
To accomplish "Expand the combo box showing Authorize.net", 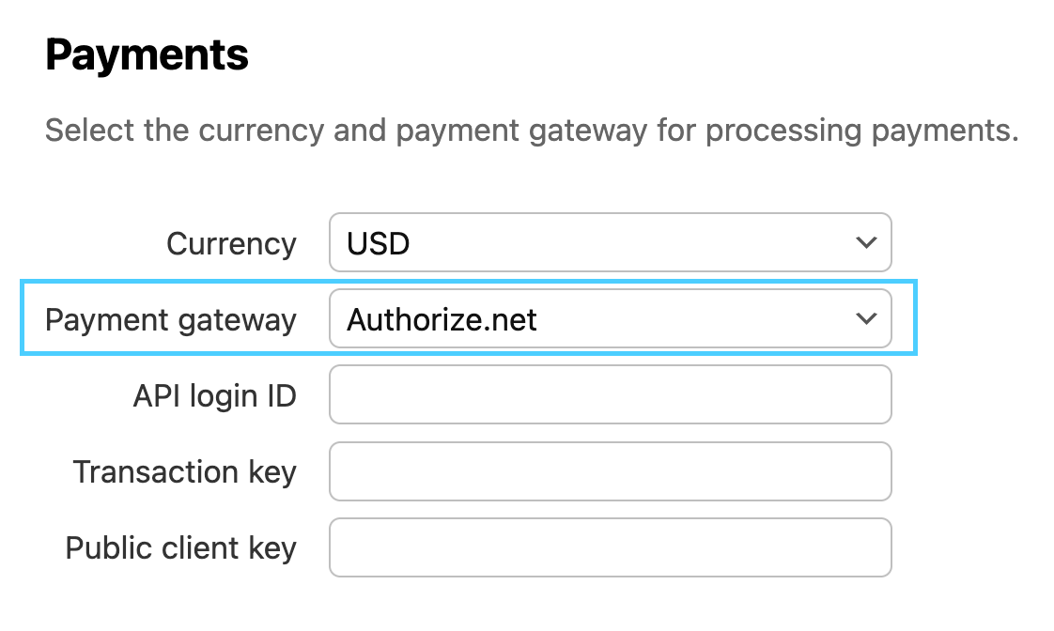I will 609,319.
